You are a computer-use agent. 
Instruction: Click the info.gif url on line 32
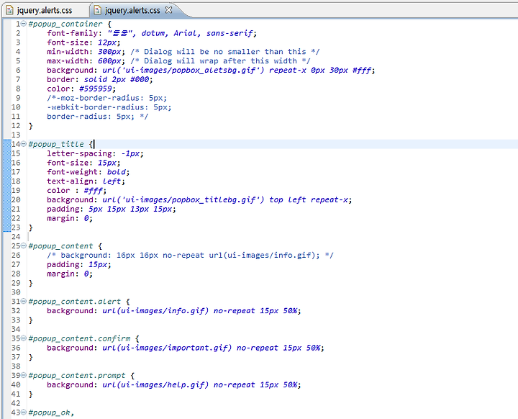pyautogui.click(x=155, y=311)
